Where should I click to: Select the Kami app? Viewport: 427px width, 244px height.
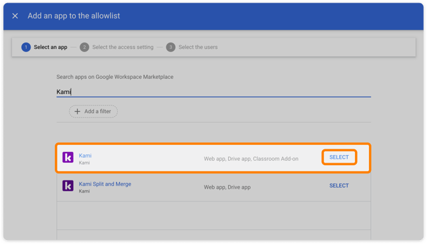(339, 157)
